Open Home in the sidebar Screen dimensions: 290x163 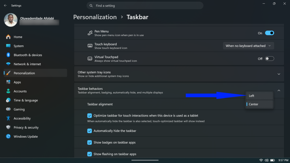click(x=35, y=37)
